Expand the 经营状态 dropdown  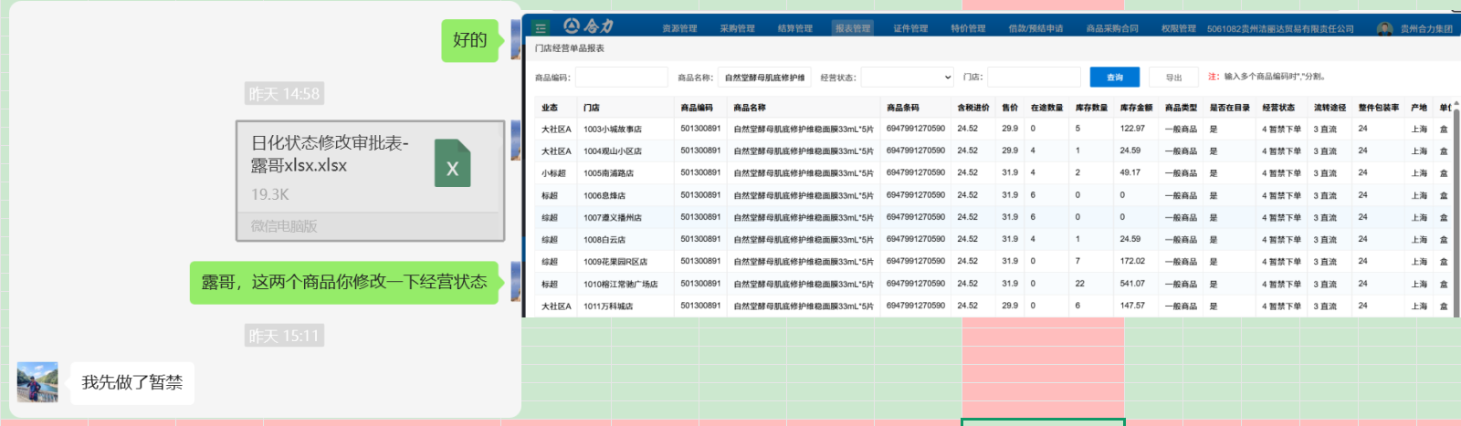point(907,78)
